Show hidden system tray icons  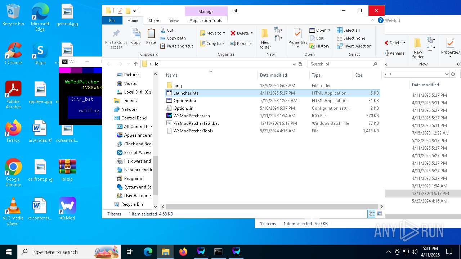coord(388,252)
